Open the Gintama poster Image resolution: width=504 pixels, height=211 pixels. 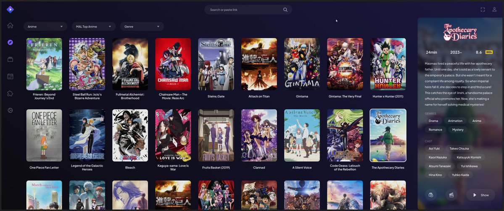(x=302, y=64)
